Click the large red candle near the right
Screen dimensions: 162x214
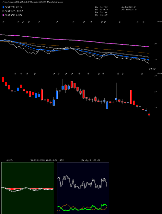[131, 97]
